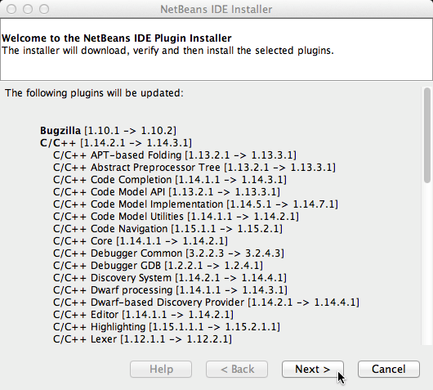Select C/C++ Lexer entry

(142, 339)
